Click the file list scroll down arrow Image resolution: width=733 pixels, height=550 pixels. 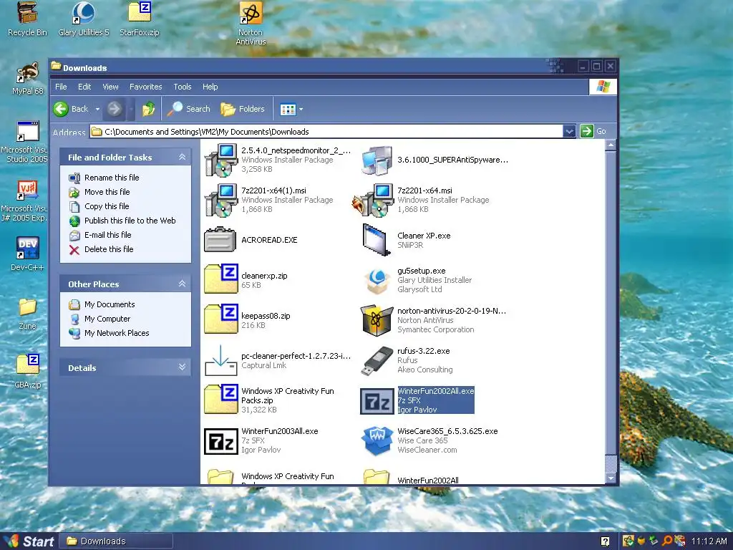(x=611, y=478)
